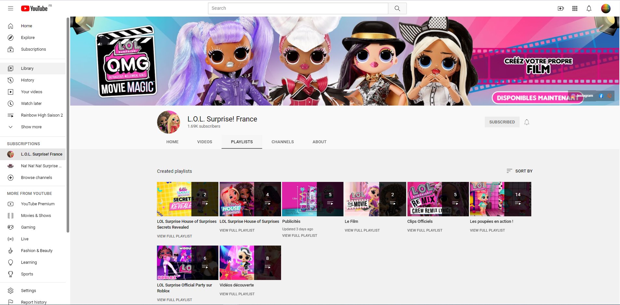View full playlist for Le Film
This screenshot has width=620, height=305.
tap(362, 230)
